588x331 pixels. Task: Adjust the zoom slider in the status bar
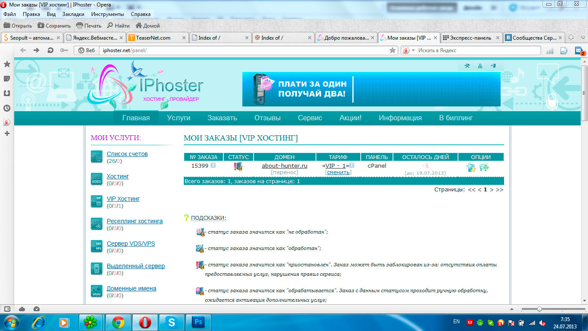[539, 309]
